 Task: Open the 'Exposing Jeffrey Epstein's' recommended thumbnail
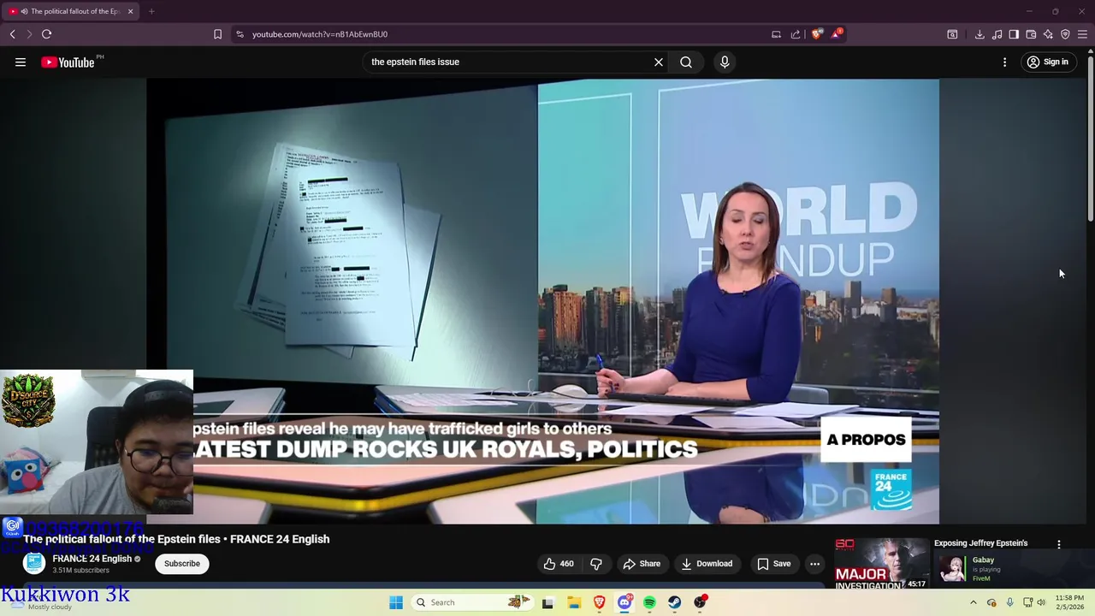[882, 563]
